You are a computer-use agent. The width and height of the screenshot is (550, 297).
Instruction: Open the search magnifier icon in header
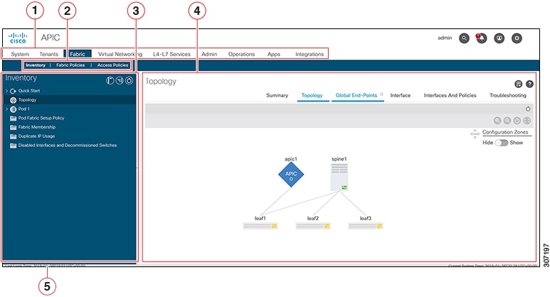(464, 38)
